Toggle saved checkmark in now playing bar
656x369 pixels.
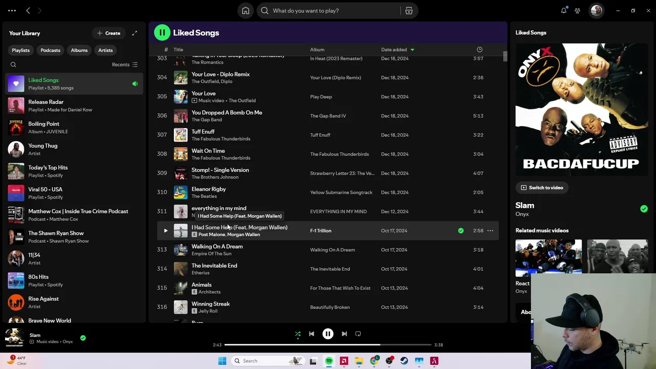tap(83, 338)
